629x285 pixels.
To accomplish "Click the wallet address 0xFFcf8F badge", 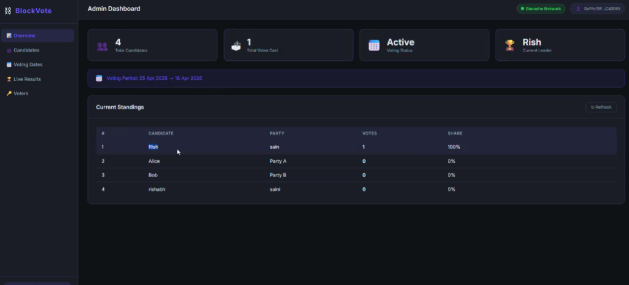I will pos(597,9).
